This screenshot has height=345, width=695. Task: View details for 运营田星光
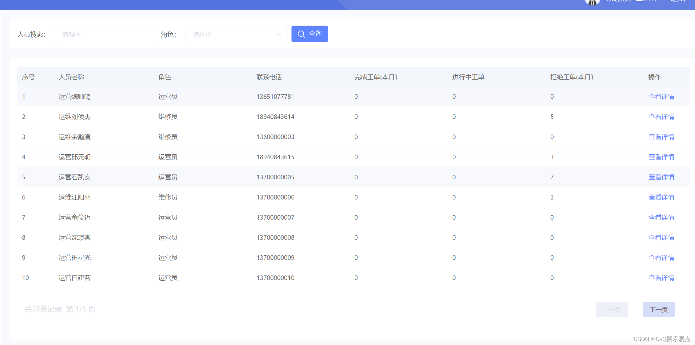click(x=661, y=258)
